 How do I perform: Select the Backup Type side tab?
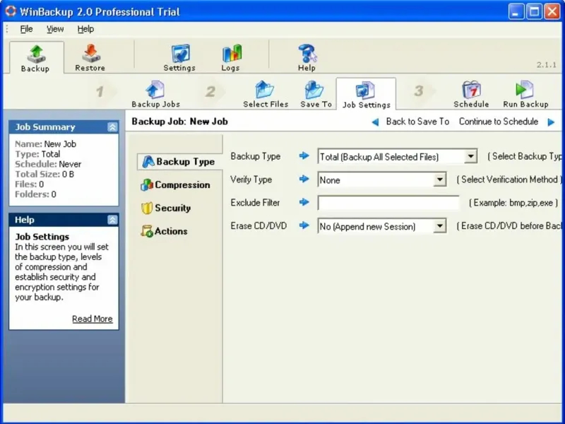tap(179, 162)
